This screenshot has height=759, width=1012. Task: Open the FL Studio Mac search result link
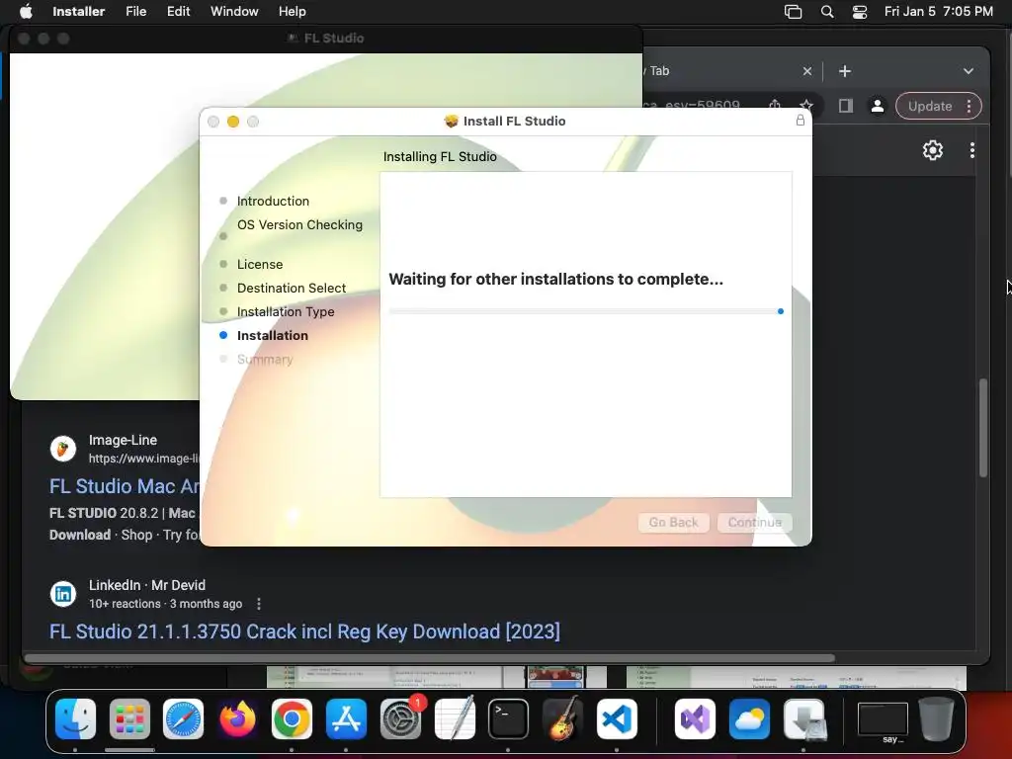pos(124,486)
